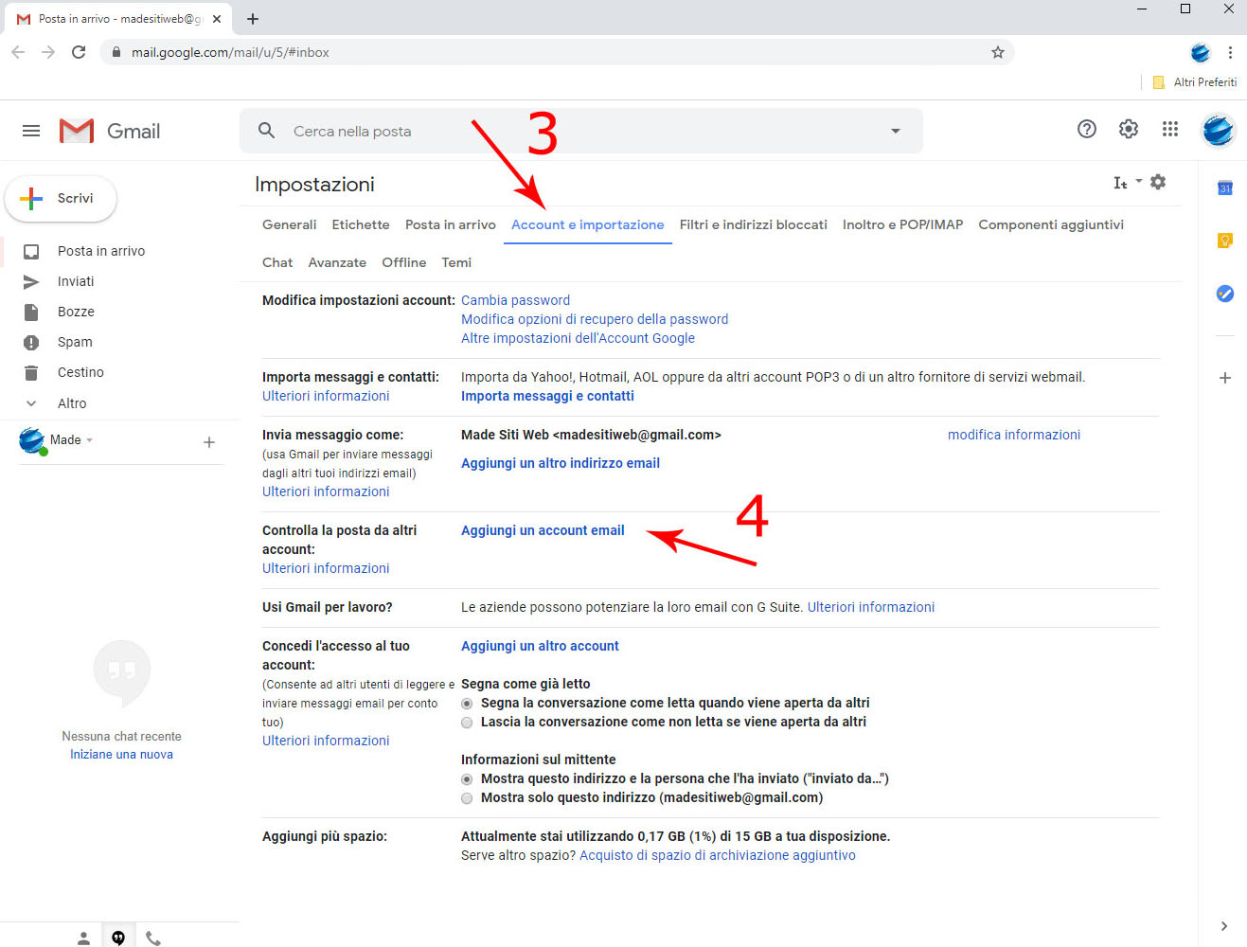
Task: Open the Avanzate settings tab
Action: coord(337,262)
